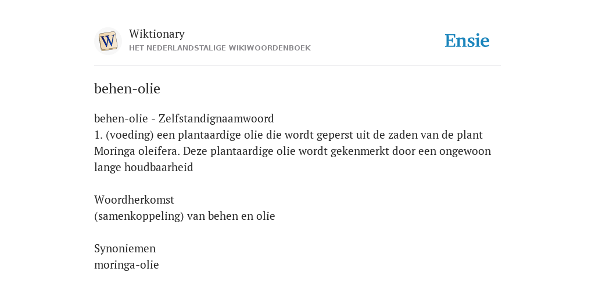Select the behen-olie heading
The width and height of the screenshot is (595, 297).
coord(127,89)
